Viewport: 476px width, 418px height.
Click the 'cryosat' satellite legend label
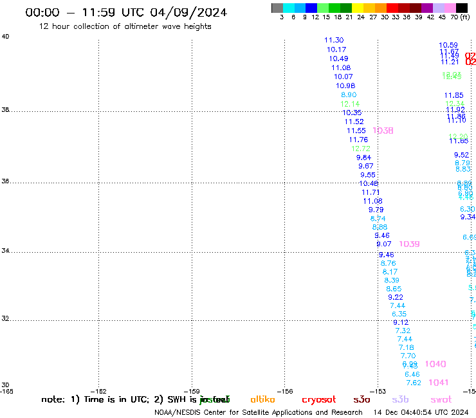[x=319, y=399]
